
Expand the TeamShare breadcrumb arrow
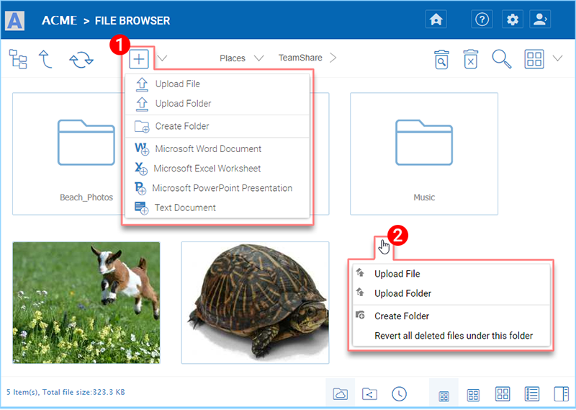pyautogui.click(x=333, y=58)
